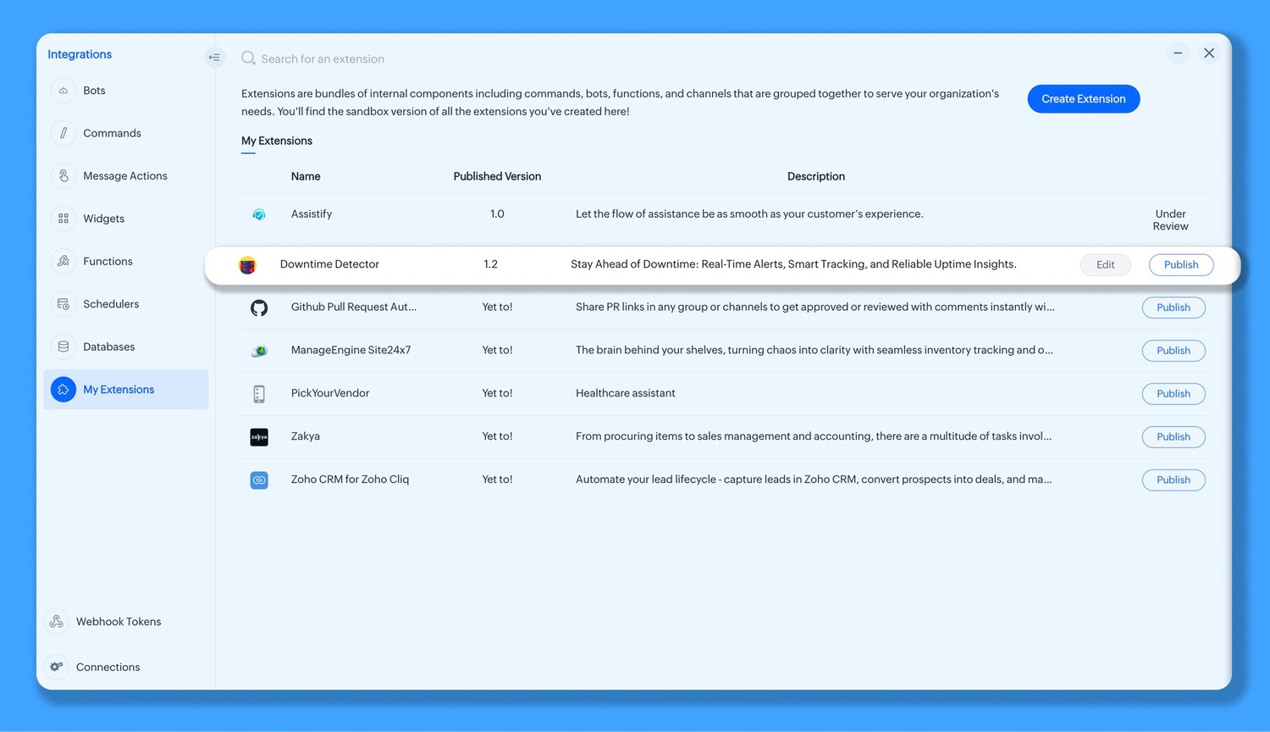The width and height of the screenshot is (1270, 732).
Task: Open the Bots section icon
Action: pos(63,91)
